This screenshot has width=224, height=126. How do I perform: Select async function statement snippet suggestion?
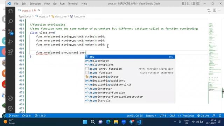tap(130, 73)
